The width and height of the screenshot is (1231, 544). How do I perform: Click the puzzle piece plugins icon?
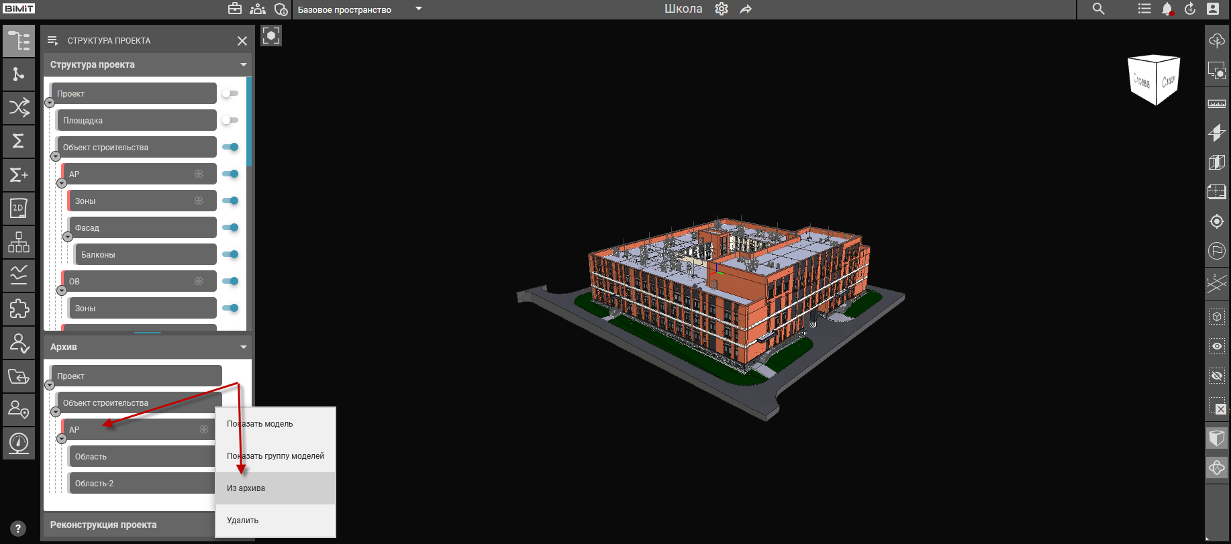point(19,309)
